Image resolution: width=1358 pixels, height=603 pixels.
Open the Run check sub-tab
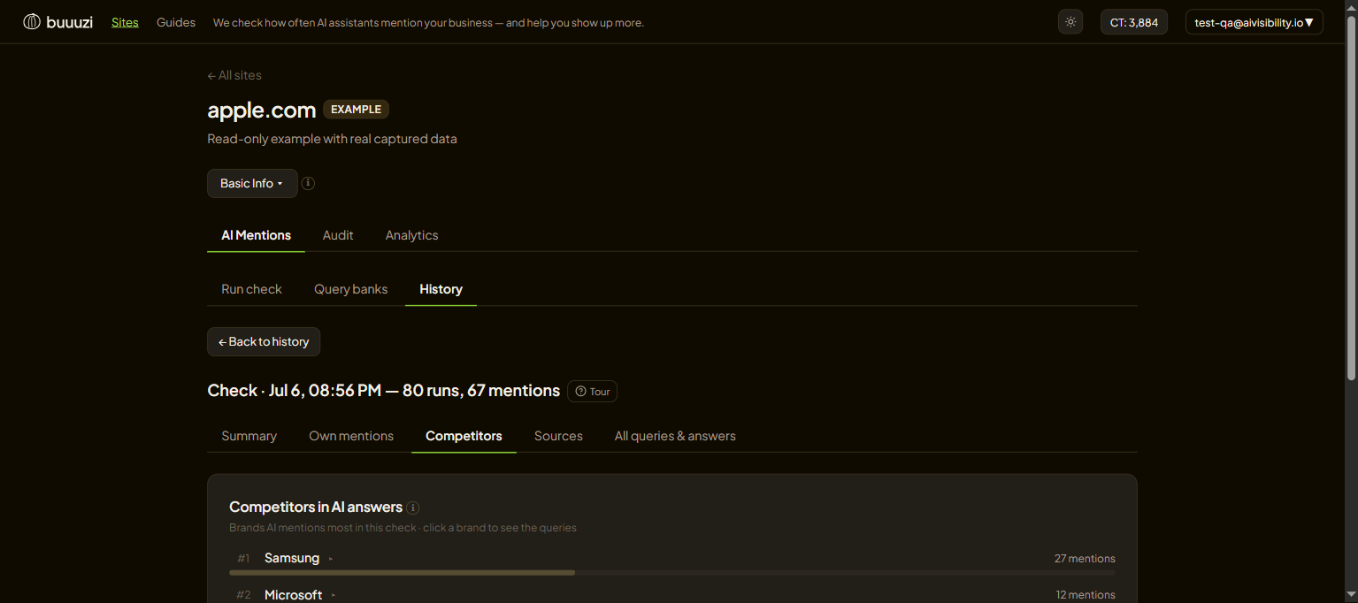251,289
